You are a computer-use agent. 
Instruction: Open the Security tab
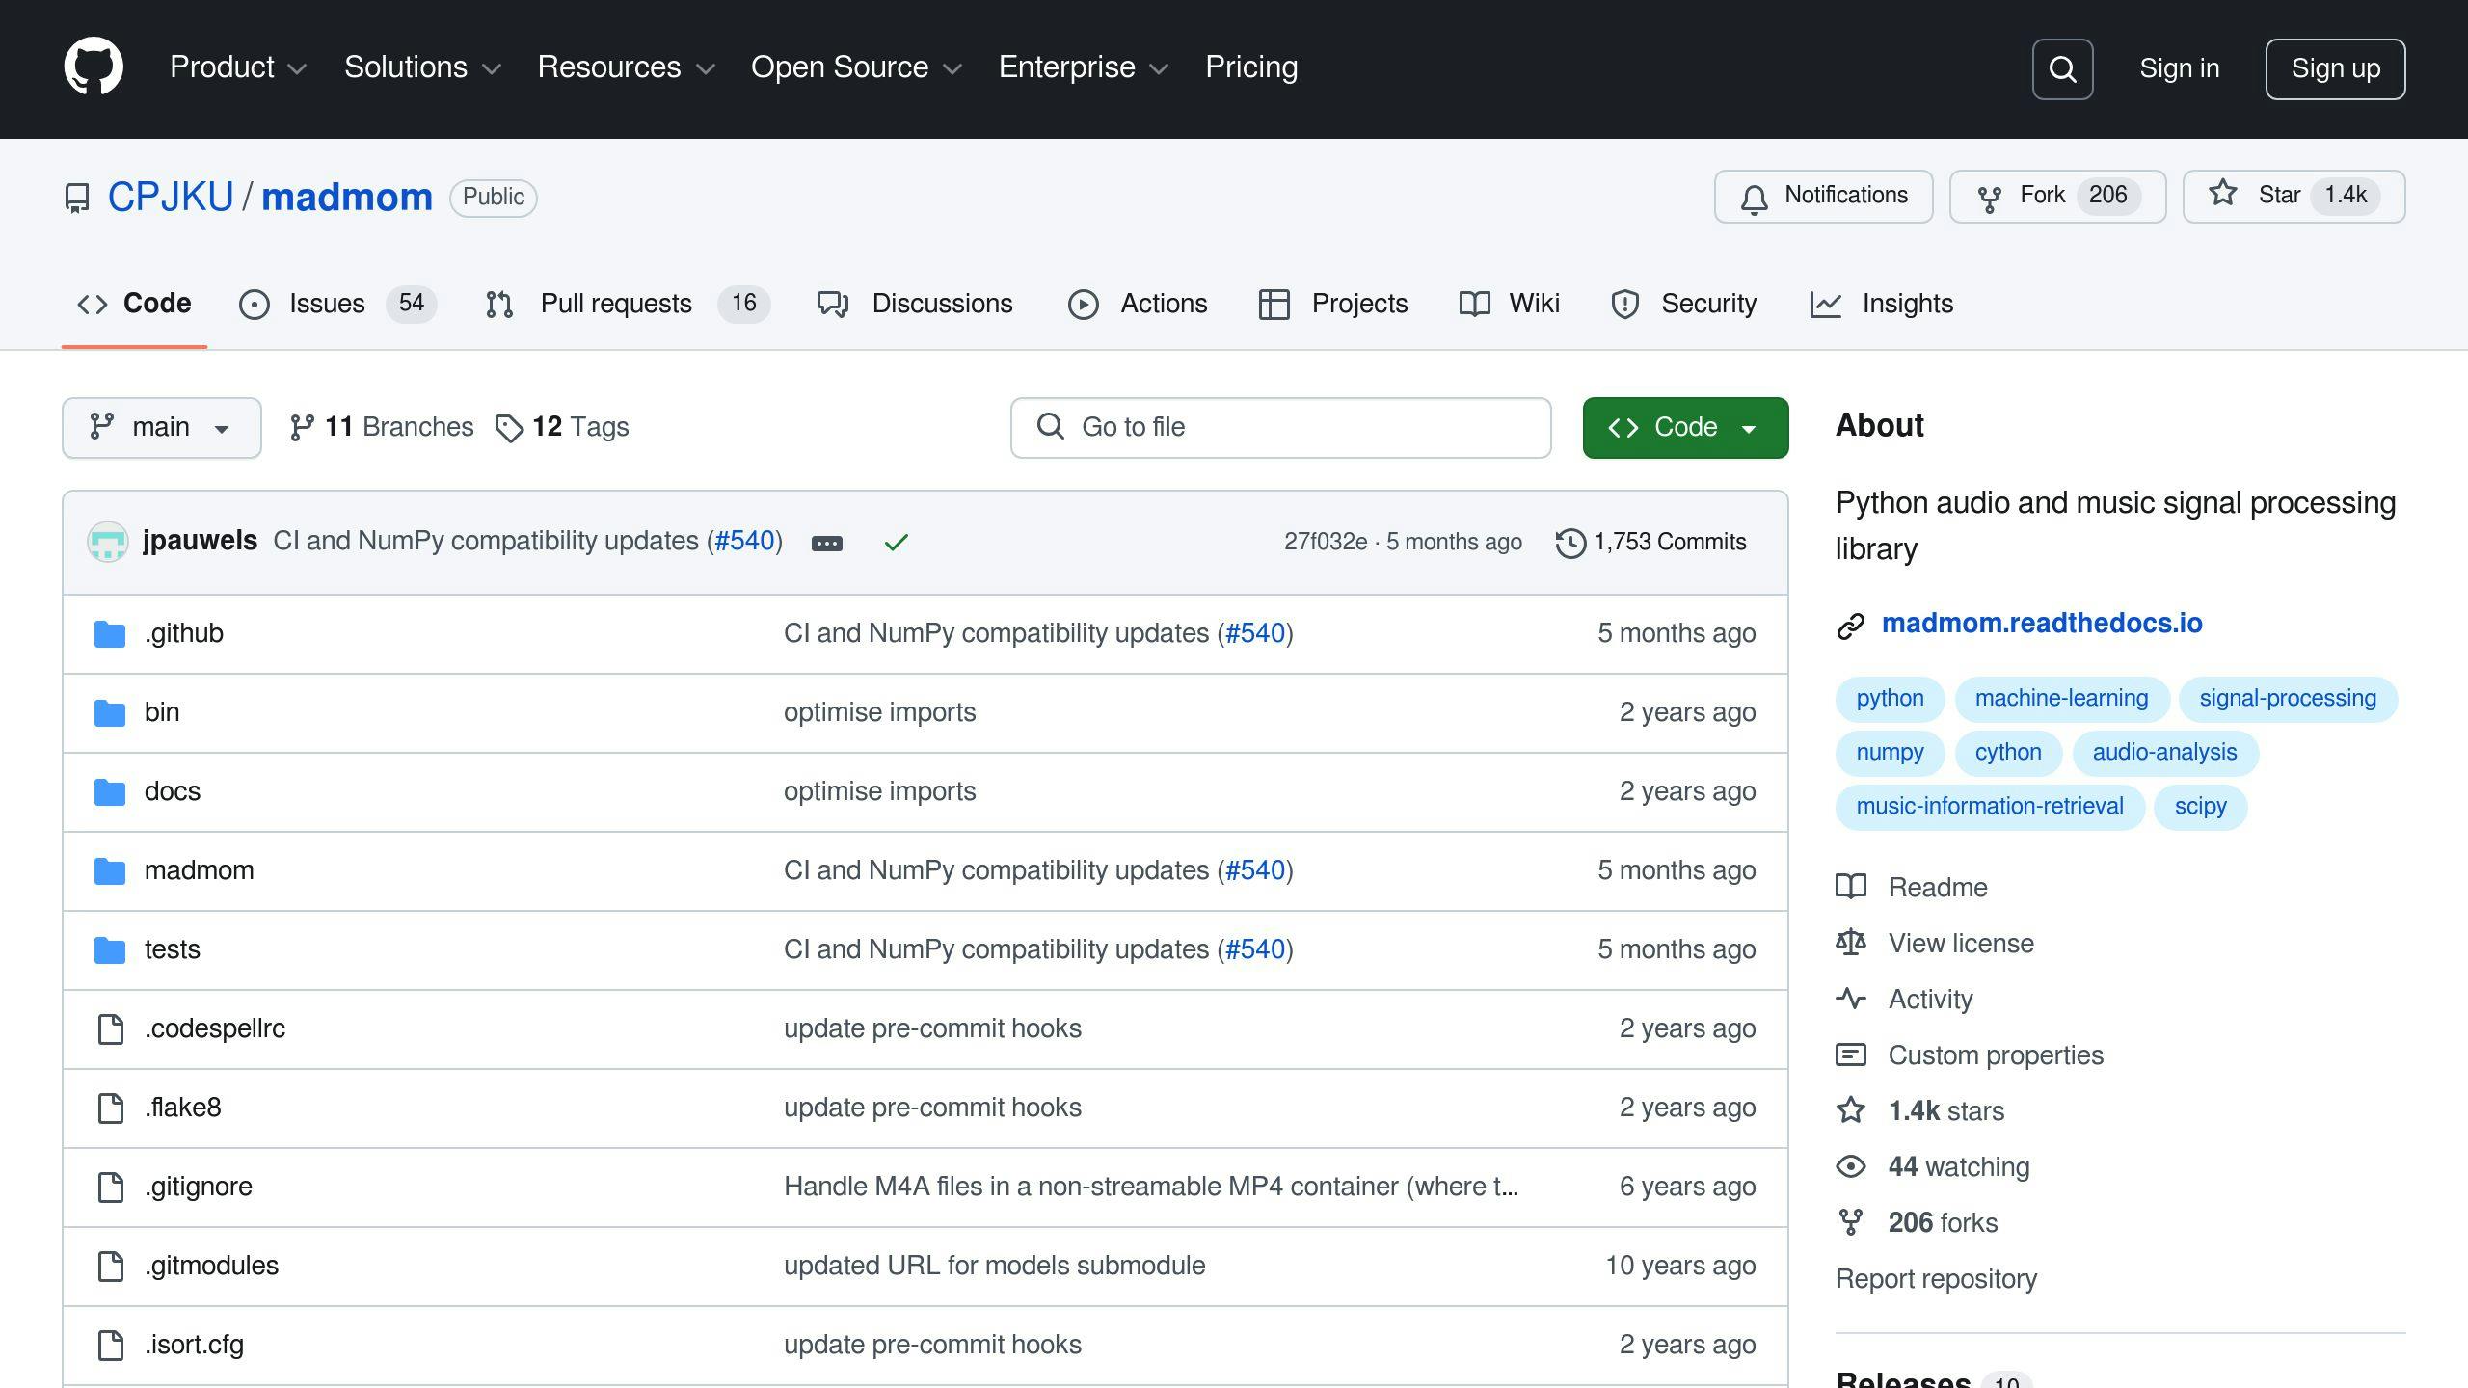click(1683, 304)
